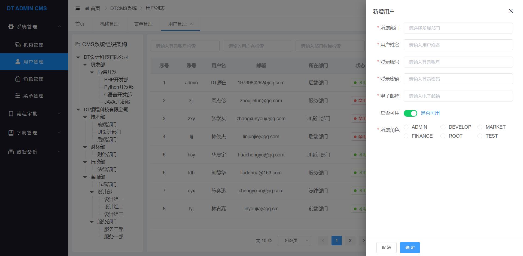Toggle the 是否可用 switch
This screenshot has width=523, height=256.
(x=411, y=113)
